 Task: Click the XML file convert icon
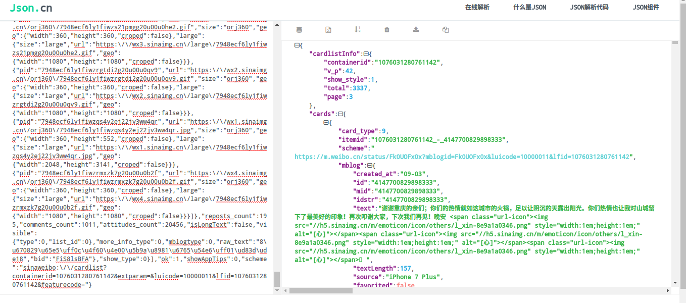click(328, 30)
